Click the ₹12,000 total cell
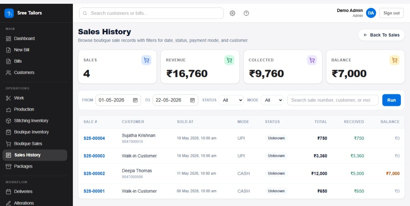The image size is (410, 206). [x=319, y=173]
